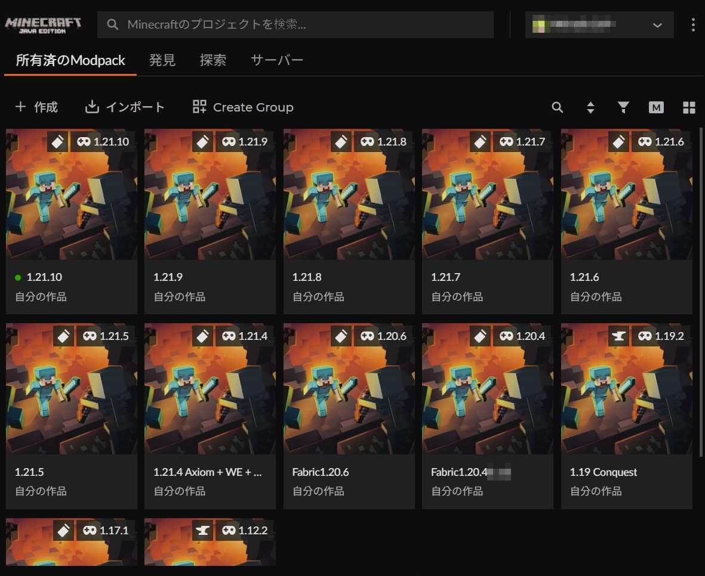
Task: Click the 1.21.7 version badge
Action: point(522,142)
